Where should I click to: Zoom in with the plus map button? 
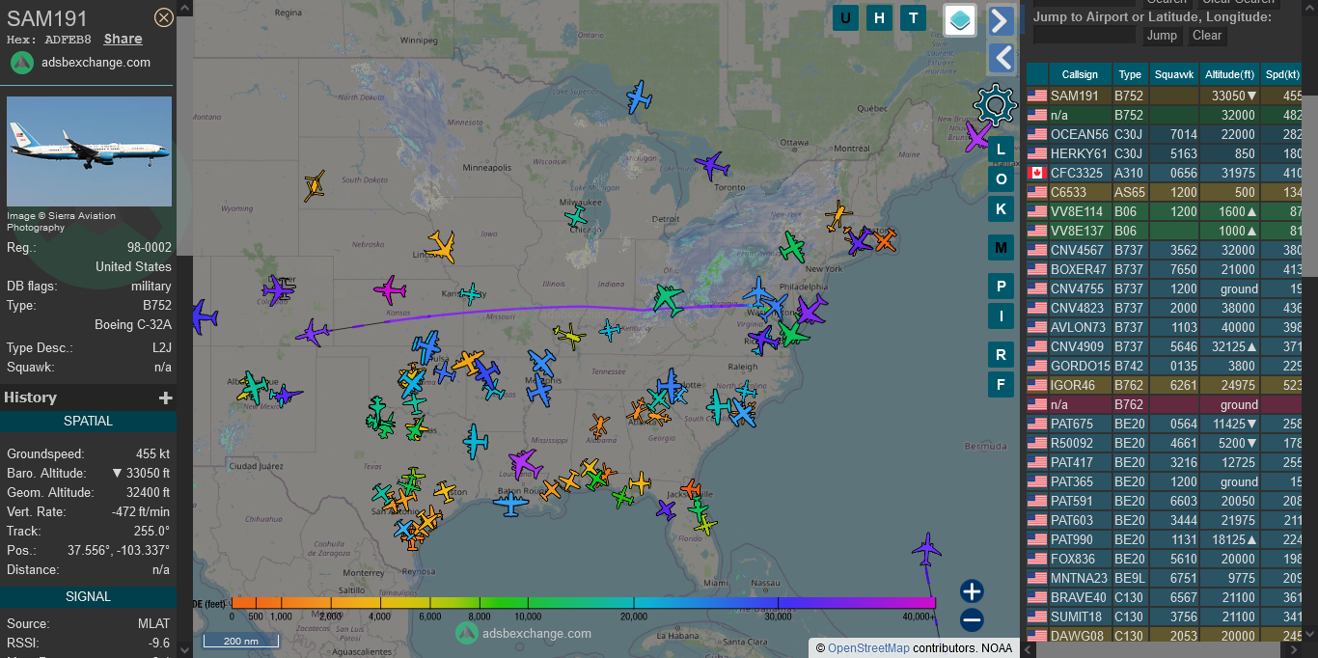click(x=972, y=591)
